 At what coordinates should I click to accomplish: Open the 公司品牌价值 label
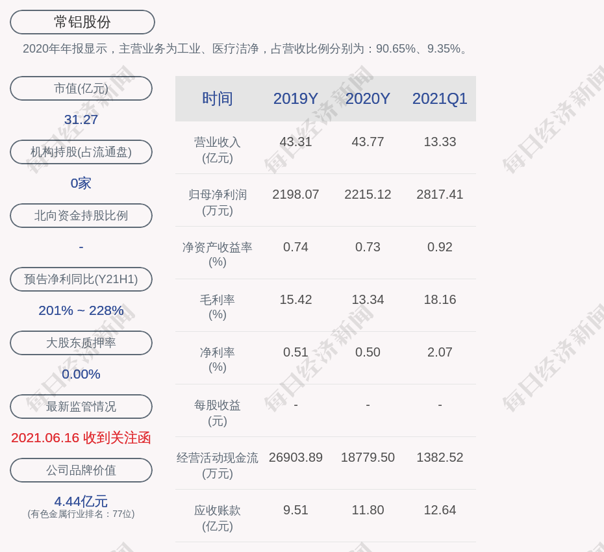click(x=81, y=470)
